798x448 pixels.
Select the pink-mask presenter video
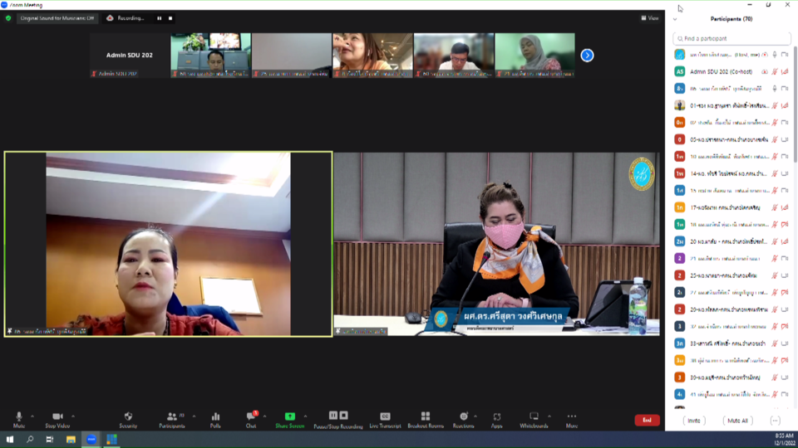pos(497,244)
